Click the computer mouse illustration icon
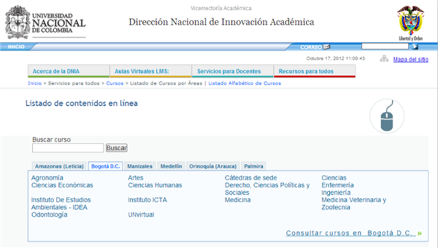This screenshot has width=438, height=248. [x=387, y=115]
